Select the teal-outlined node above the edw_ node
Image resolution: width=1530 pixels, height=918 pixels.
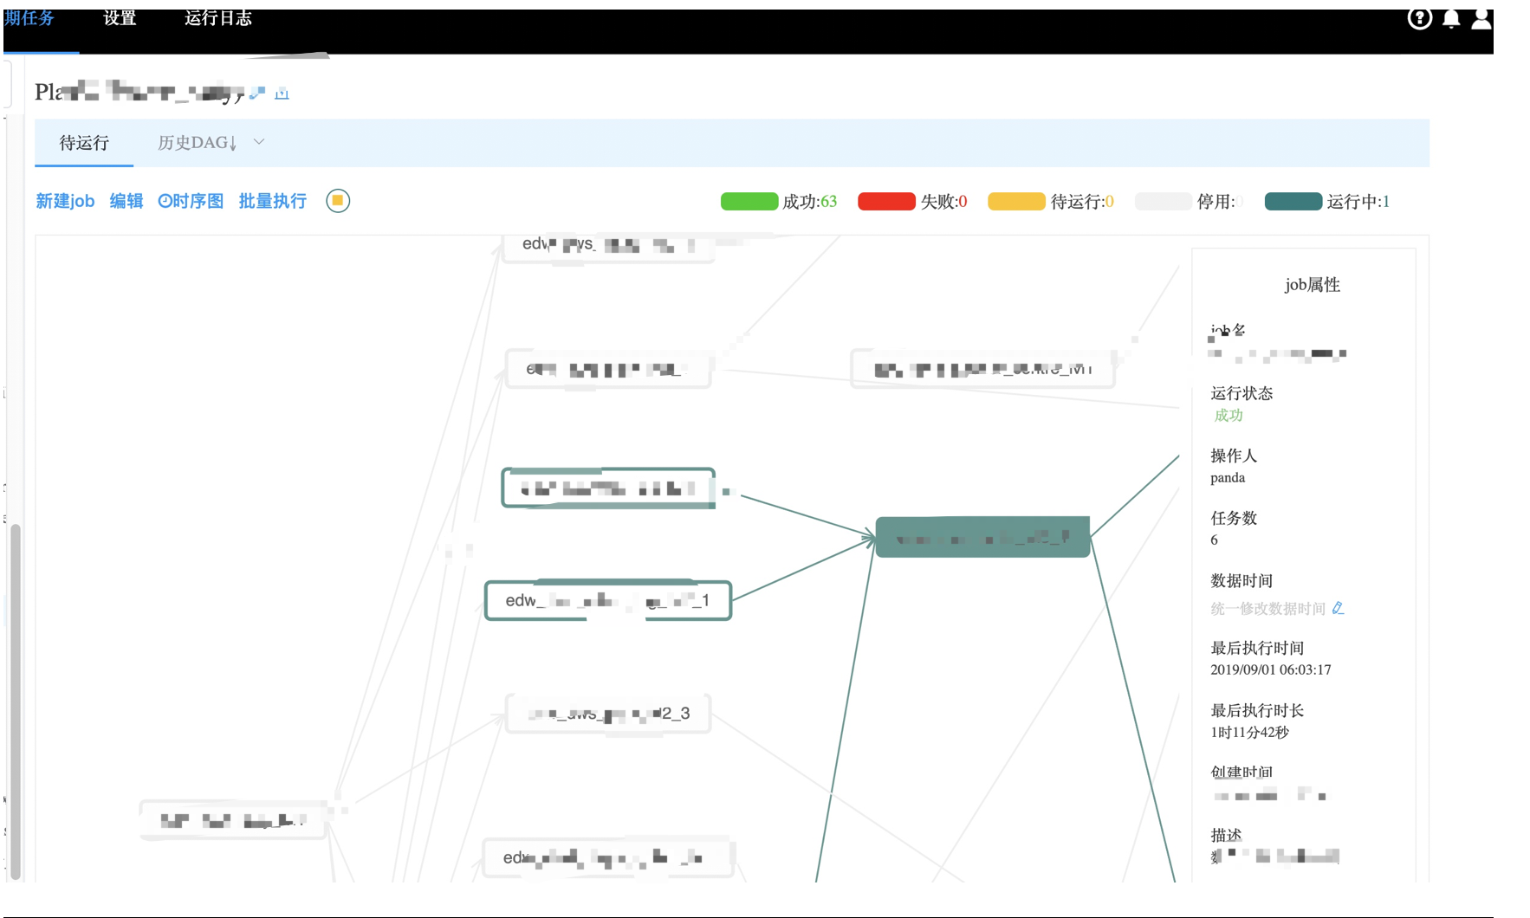608,488
